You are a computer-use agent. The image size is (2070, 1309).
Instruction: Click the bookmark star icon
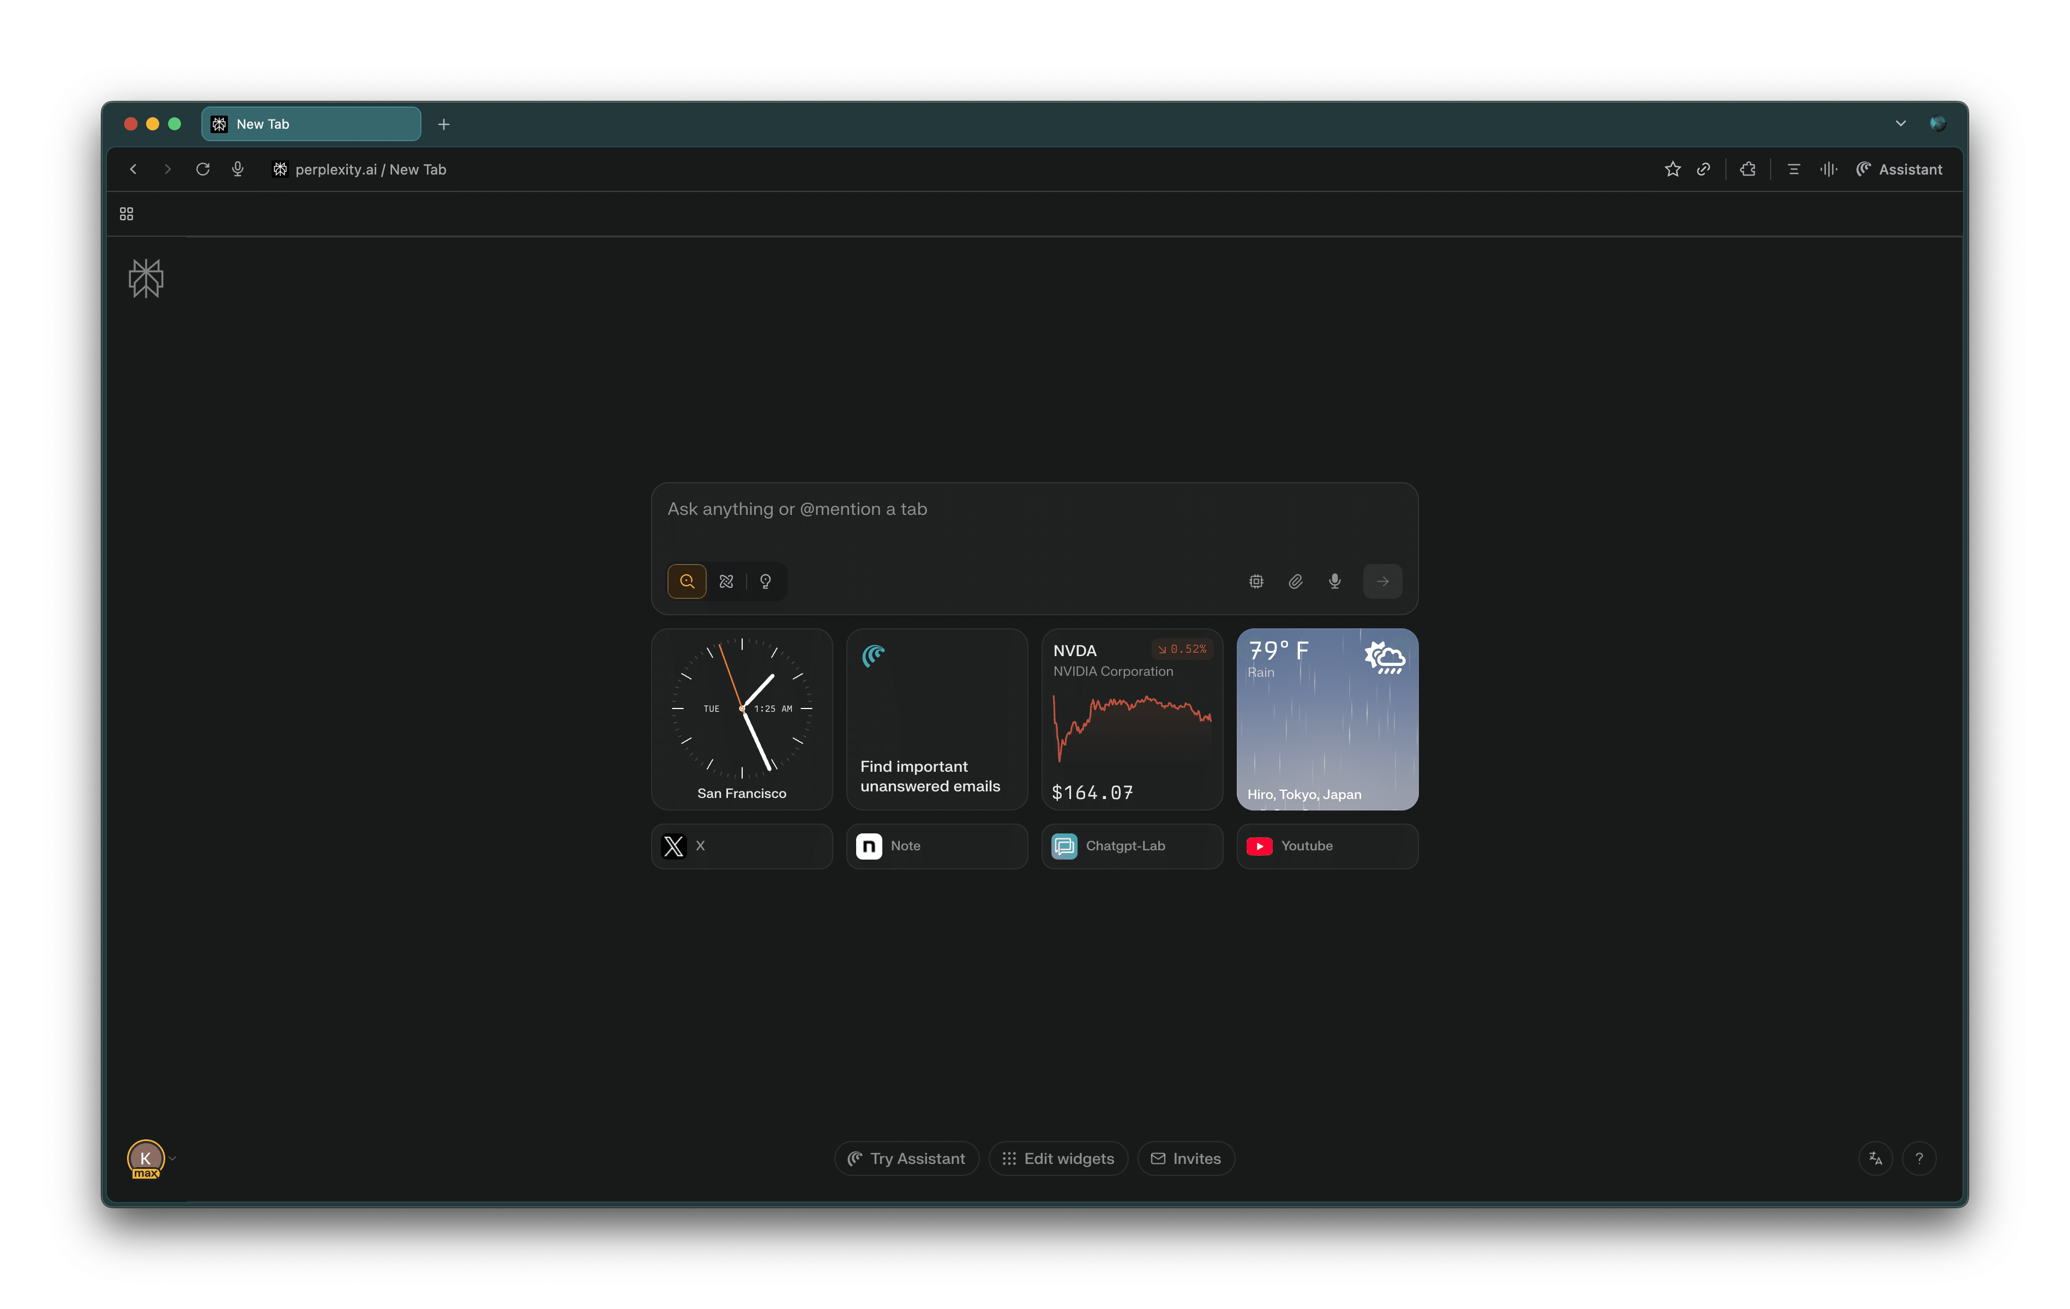click(x=1672, y=170)
